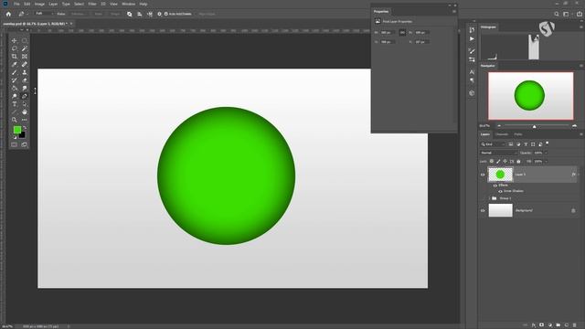Select the Dodge tool
Image resolution: width=585 pixels, height=329 pixels.
point(15,96)
